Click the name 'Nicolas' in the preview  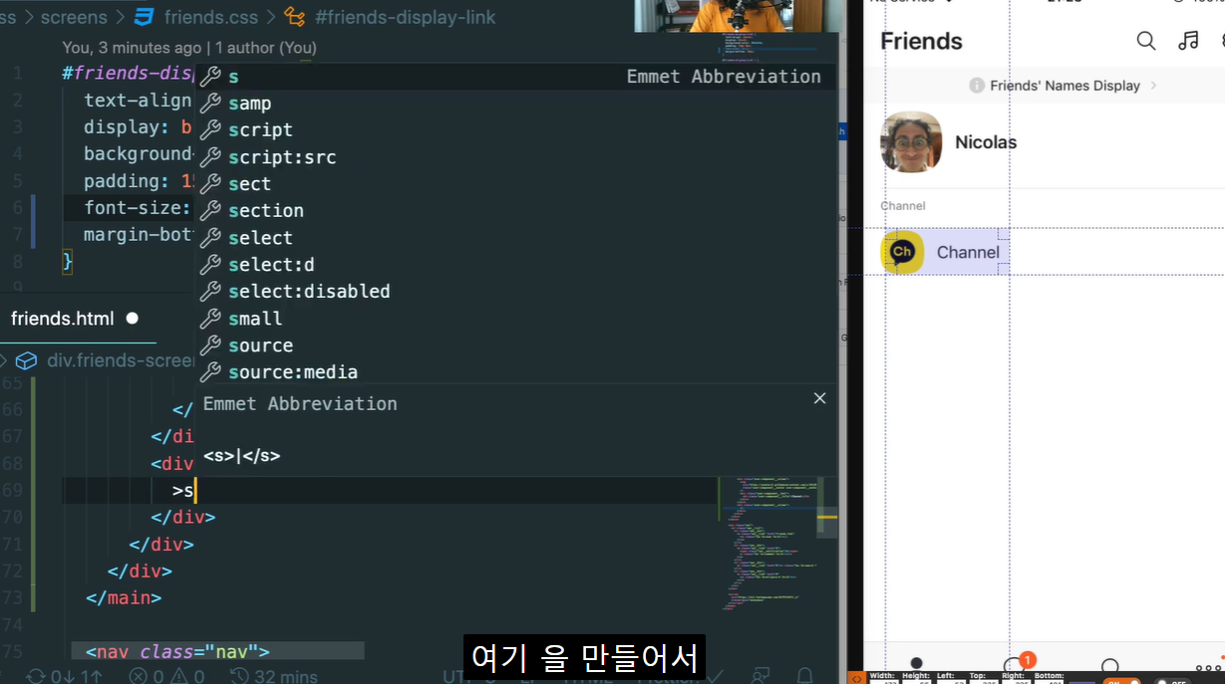(986, 142)
